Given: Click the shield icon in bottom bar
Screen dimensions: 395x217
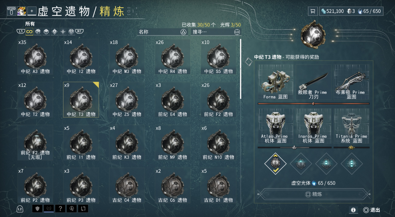Looking at the screenshot, I should point(37,208).
